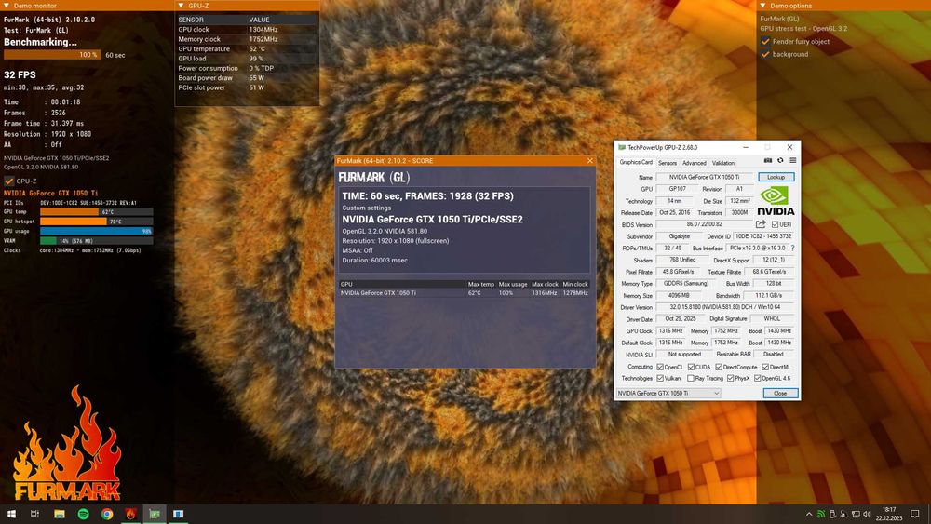The image size is (931, 524).
Task: Switch to the Sensors tab
Action: click(x=668, y=163)
